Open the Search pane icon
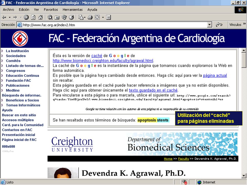The height and width of the screenshot is (185, 247). point(50,17)
